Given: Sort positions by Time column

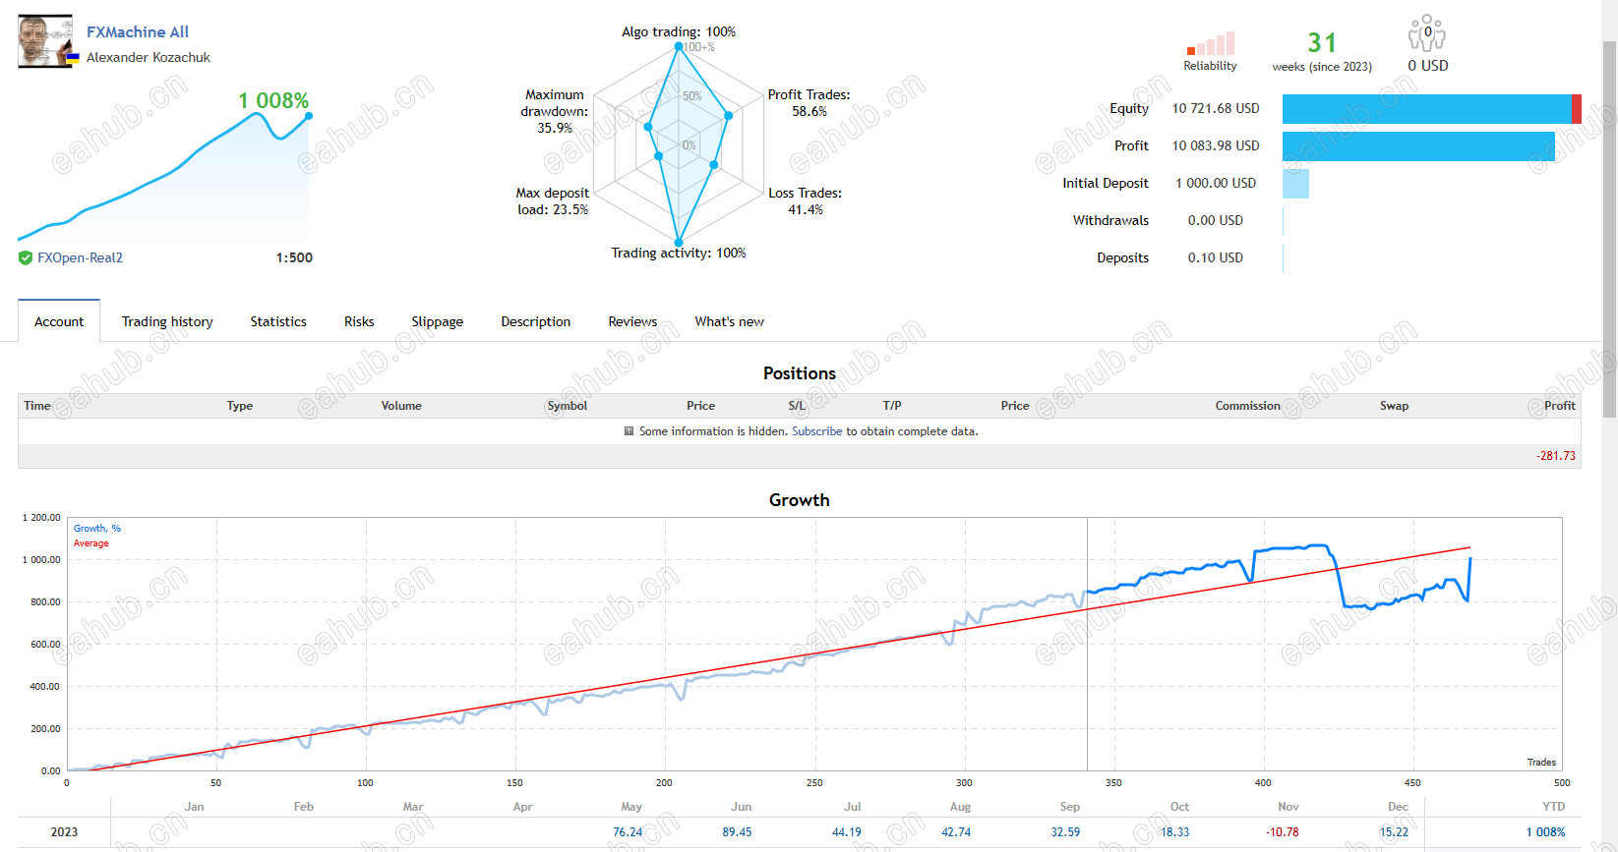Looking at the screenshot, I should pos(37,406).
